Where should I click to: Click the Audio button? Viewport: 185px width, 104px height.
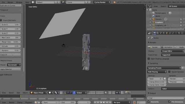point(180,47)
